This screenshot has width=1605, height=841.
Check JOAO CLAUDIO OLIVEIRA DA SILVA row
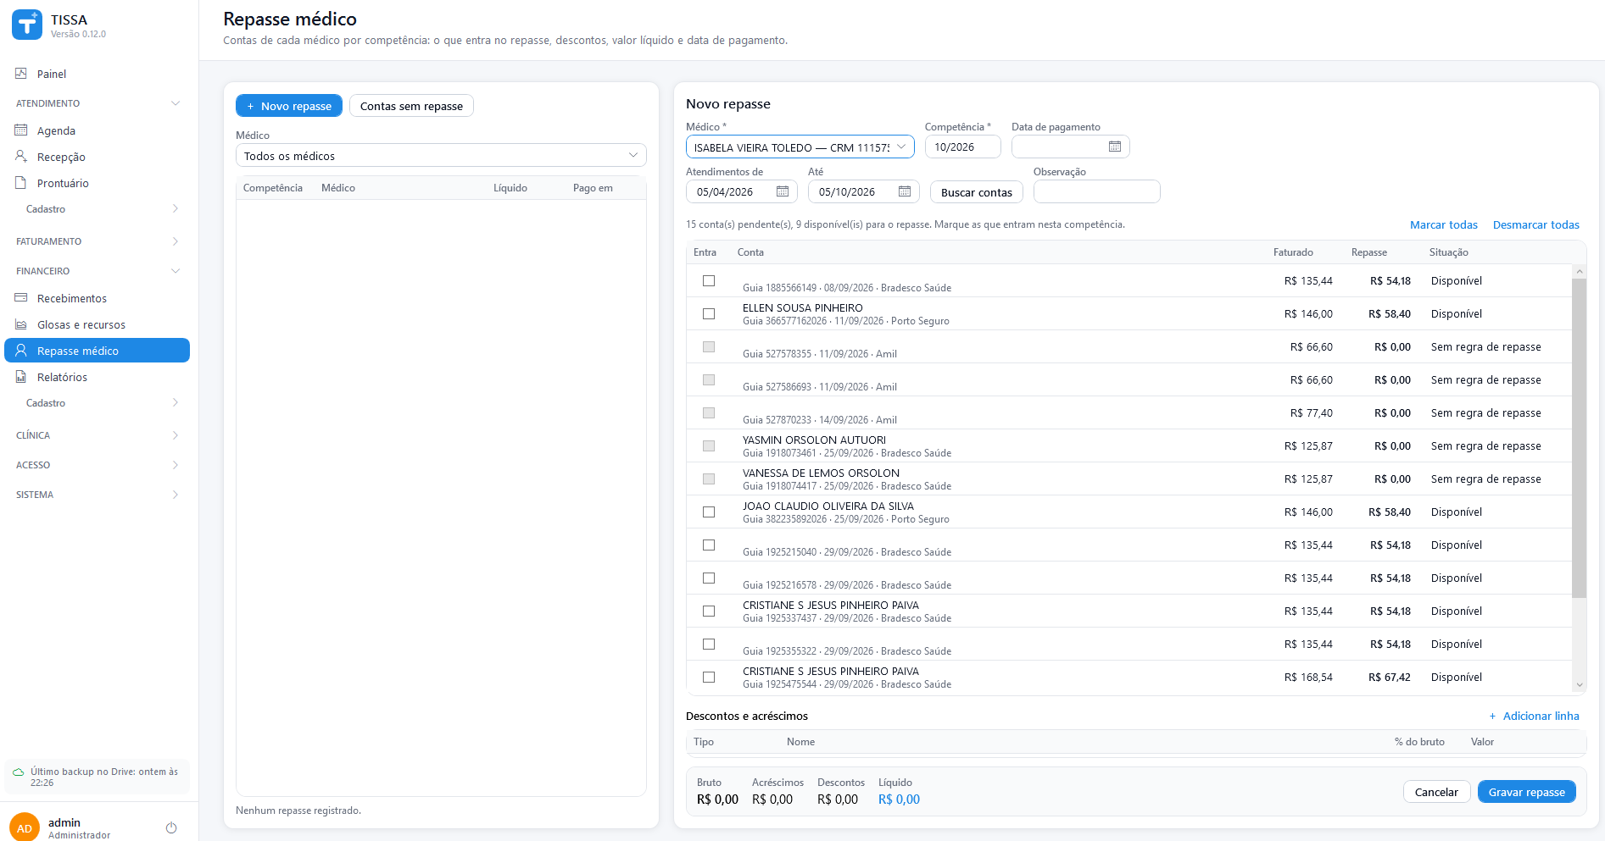709,512
